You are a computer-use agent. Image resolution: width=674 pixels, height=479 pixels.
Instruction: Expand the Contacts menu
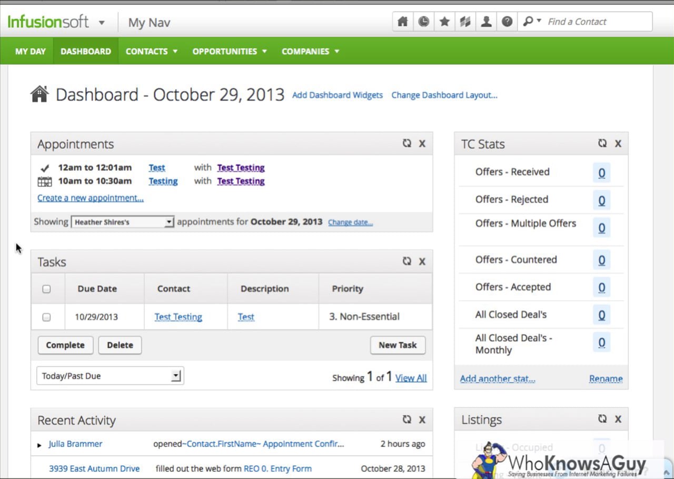tap(151, 51)
